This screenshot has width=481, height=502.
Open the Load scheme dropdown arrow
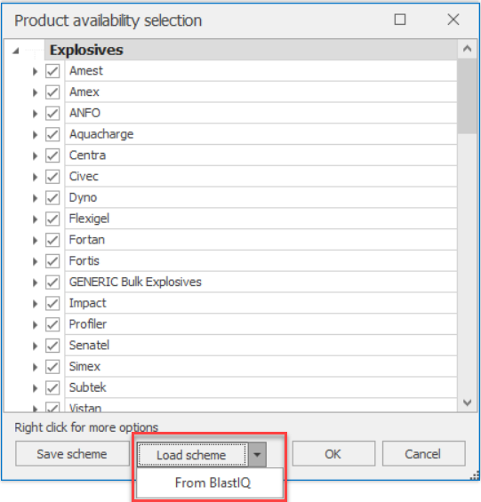click(257, 455)
